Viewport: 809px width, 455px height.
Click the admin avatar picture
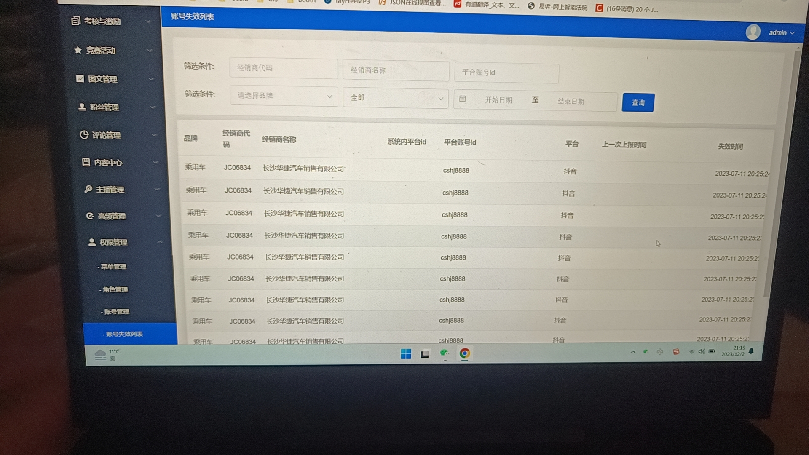tap(753, 32)
